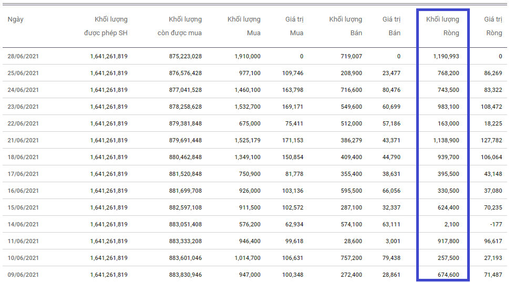Screen dimensions: 515x282
Task: Click the 21/06/2021 date cell
Action: click(24, 140)
